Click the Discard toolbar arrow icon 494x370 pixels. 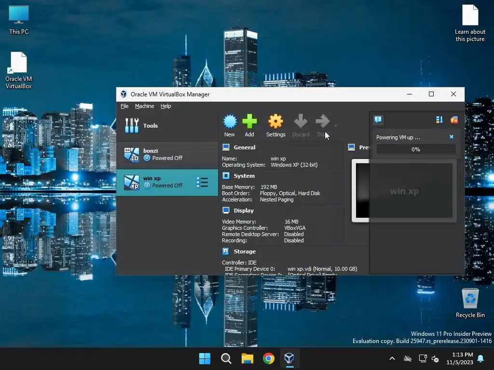point(301,121)
